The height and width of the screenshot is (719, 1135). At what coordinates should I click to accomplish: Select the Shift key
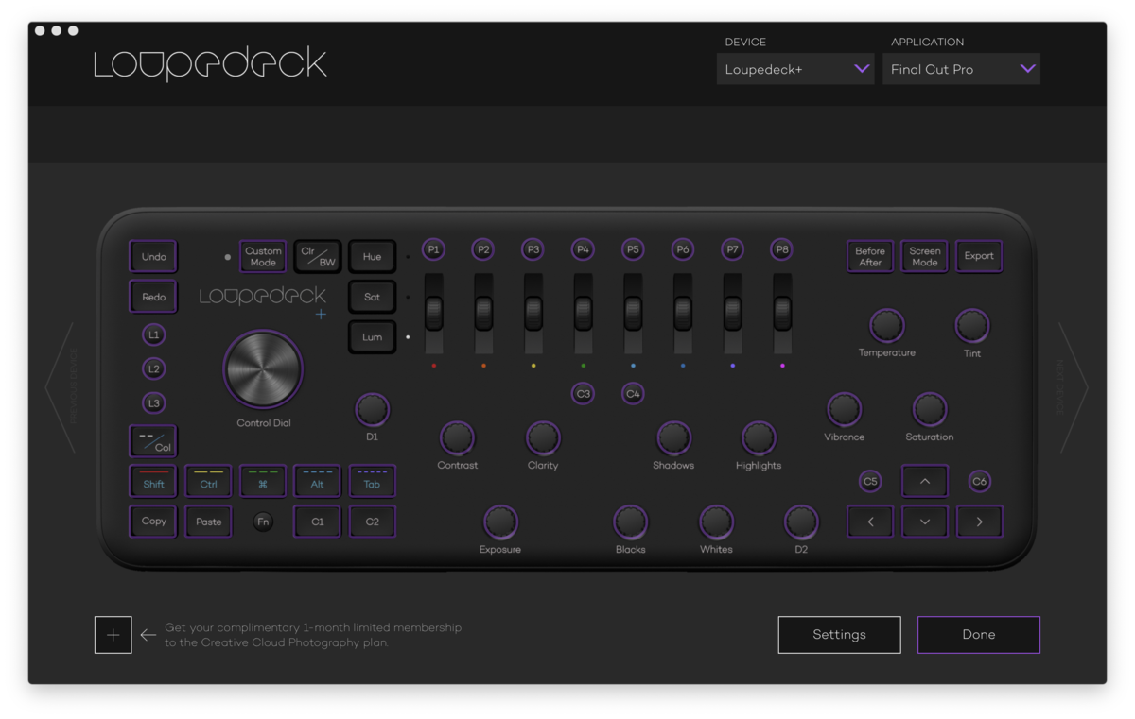(153, 482)
